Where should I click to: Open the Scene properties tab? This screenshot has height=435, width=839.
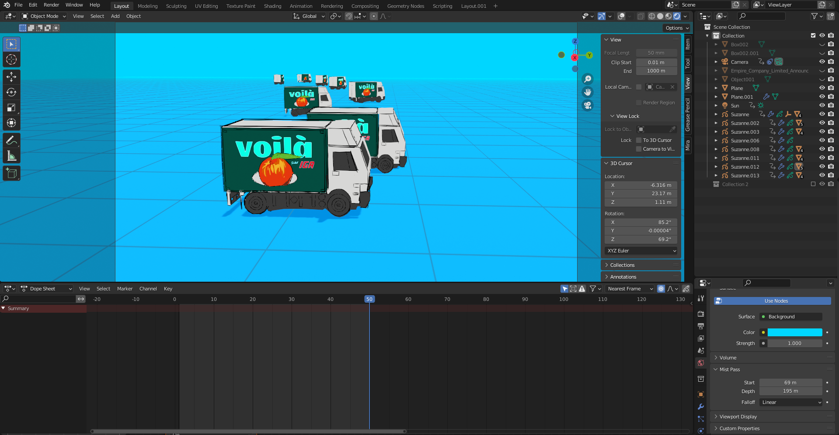[x=701, y=351]
